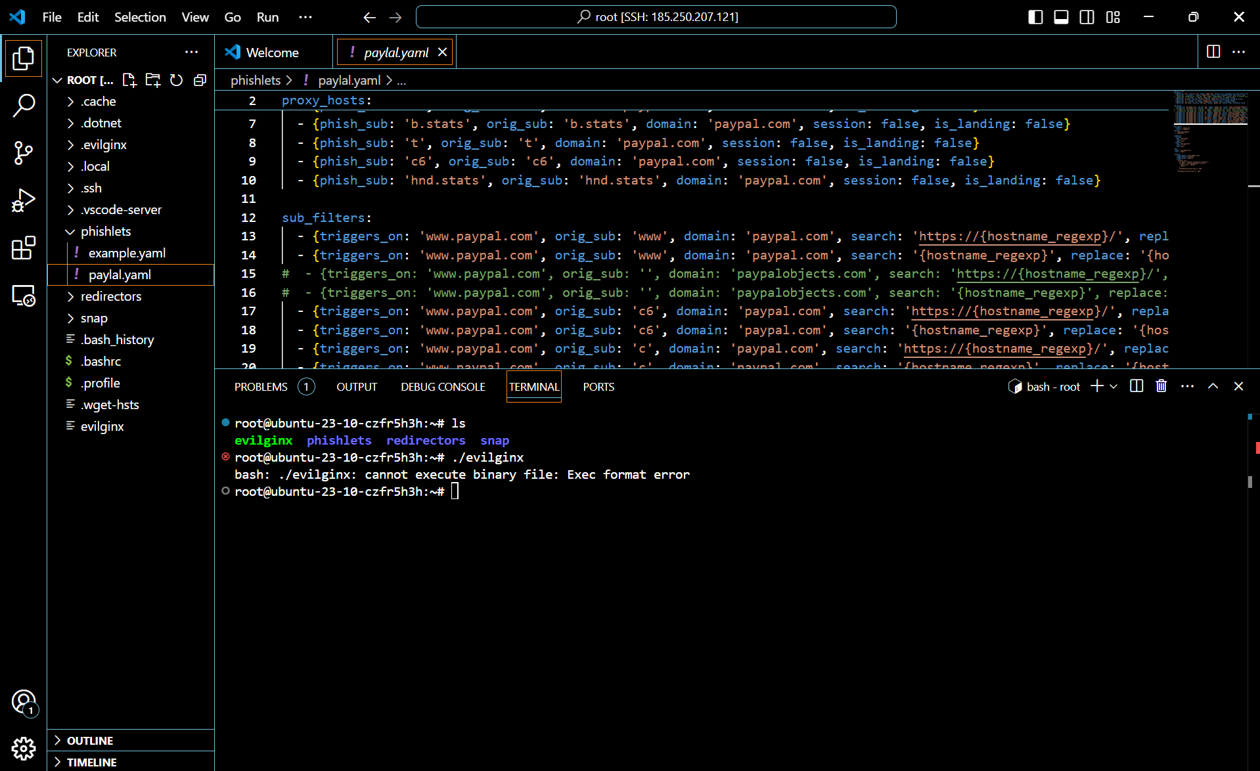Expand the TIMELINE section
Screen dimensions: 1260x771
pos(131,762)
